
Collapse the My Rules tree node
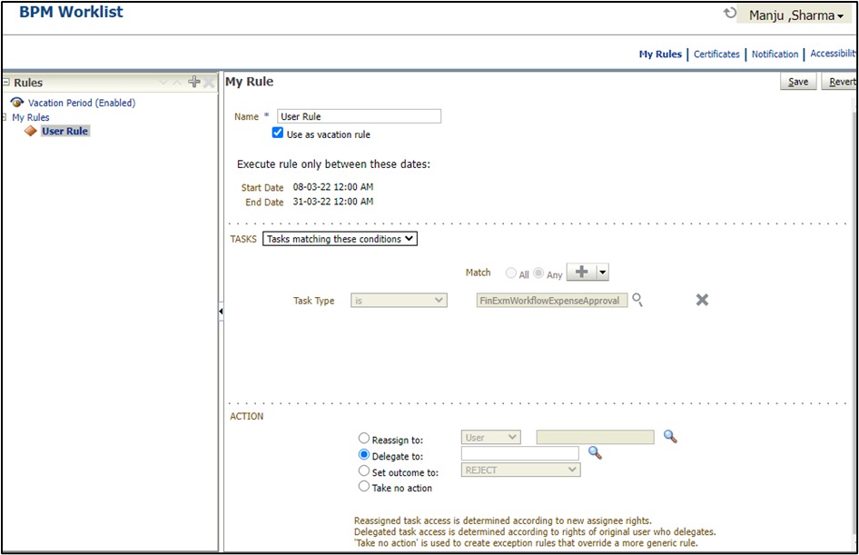pyautogui.click(x=5, y=117)
